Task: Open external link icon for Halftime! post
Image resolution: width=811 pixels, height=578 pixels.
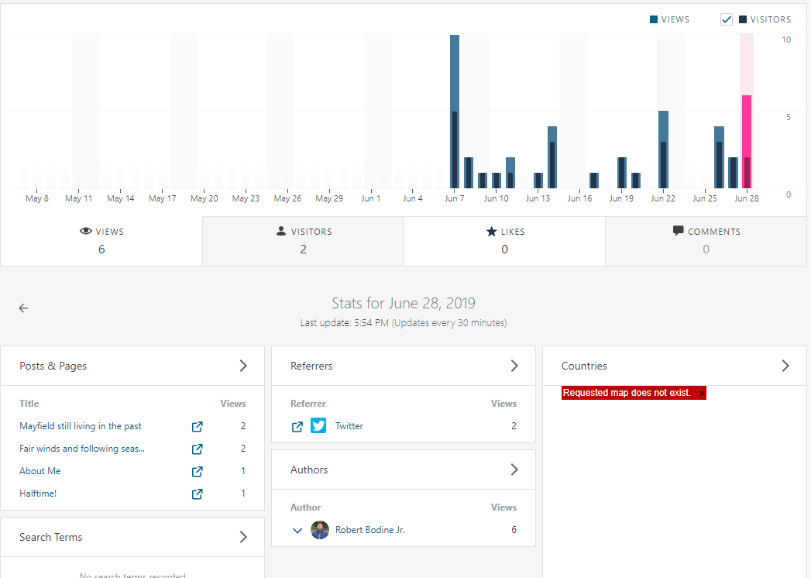Action: pos(198,494)
